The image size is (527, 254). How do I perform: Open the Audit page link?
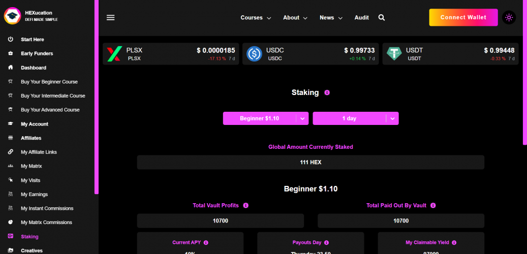362,18
